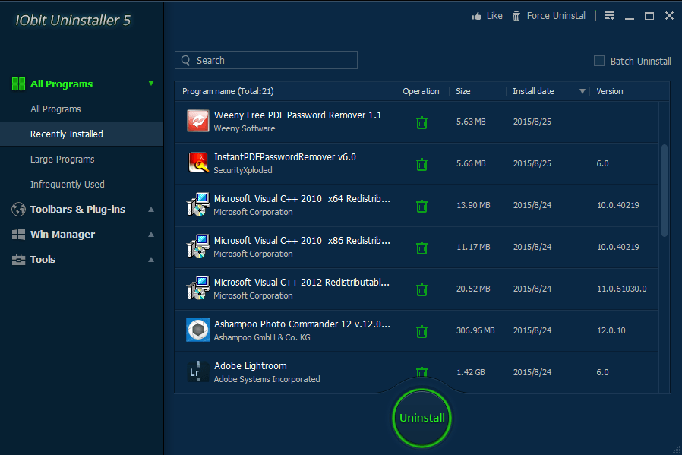Select the Adobe Lightroom program name
This screenshot has height=455, width=682.
250,366
